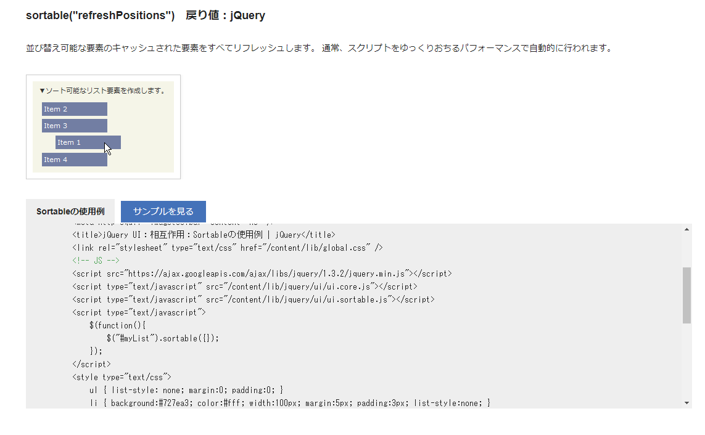The image size is (705, 435).
Task: Click the ui.sortable.js script source line
Action: coord(254,299)
